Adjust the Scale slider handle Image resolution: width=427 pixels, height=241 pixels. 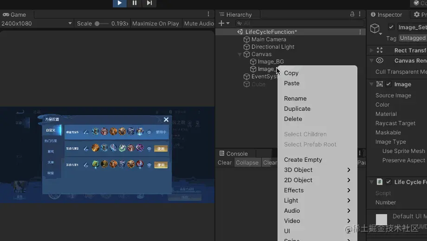coord(97,24)
